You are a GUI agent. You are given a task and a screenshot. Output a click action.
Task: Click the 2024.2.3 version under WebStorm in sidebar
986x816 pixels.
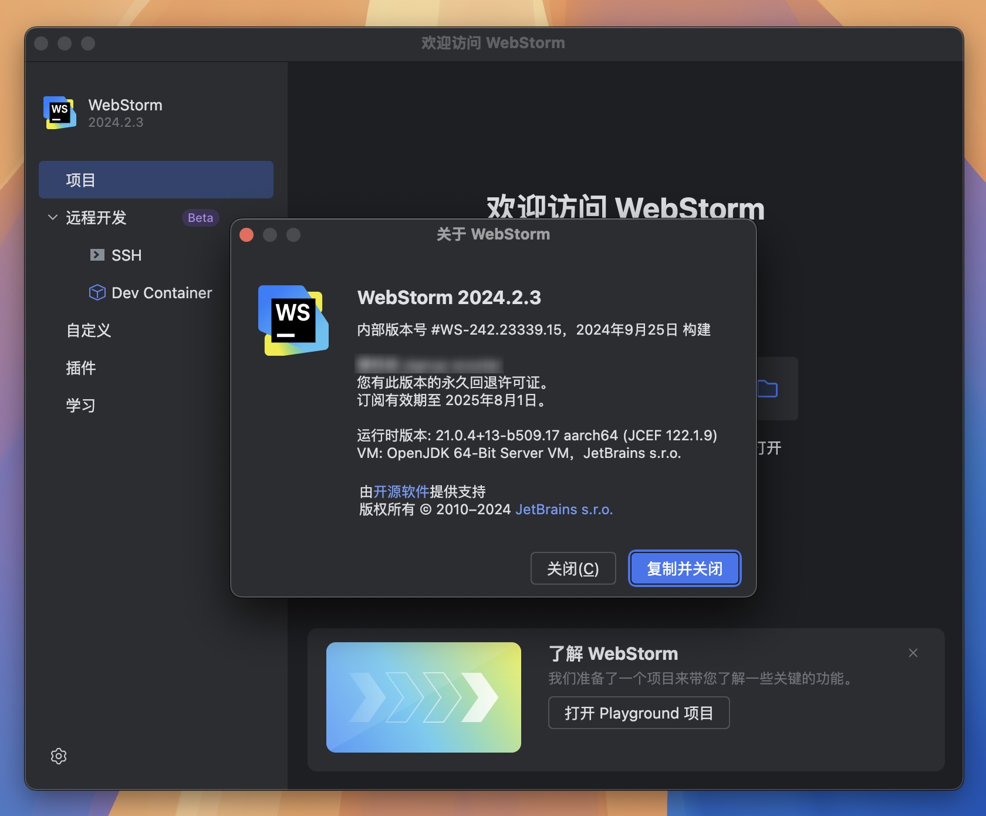[x=116, y=122]
